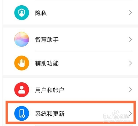Select the 系统和更新 text label
This screenshot has height=126, width=138.
click(x=50, y=114)
